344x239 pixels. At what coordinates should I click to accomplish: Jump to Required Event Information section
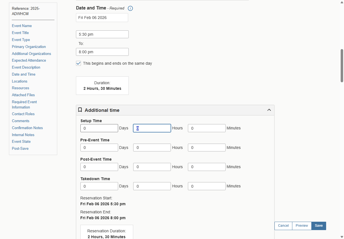pos(24,105)
